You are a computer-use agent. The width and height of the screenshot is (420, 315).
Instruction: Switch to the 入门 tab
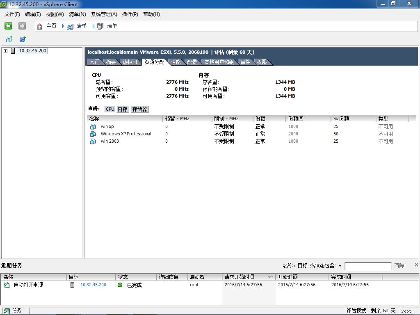click(x=94, y=62)
